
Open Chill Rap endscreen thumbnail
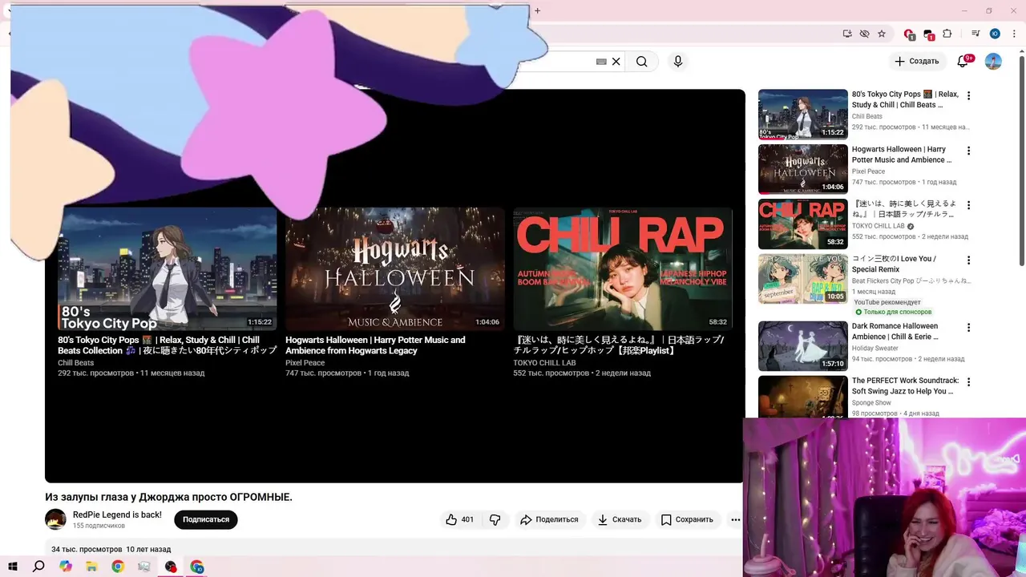pos(623,268)
